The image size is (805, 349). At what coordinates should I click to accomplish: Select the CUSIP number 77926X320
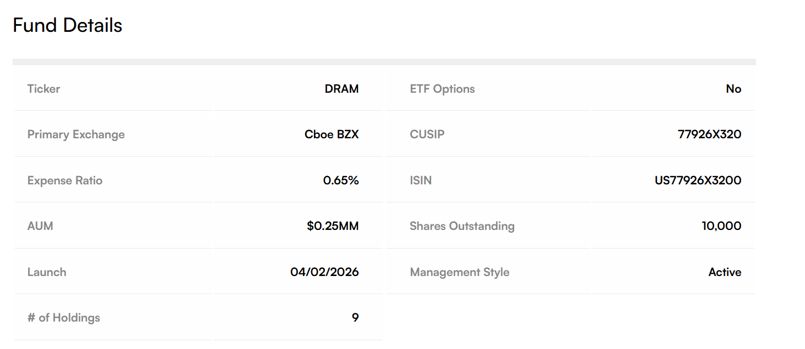(x=709, y=134)
